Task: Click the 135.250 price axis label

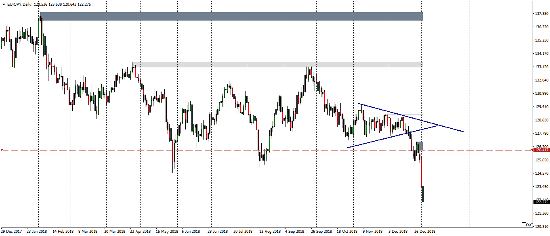Action: pos(541,40)
